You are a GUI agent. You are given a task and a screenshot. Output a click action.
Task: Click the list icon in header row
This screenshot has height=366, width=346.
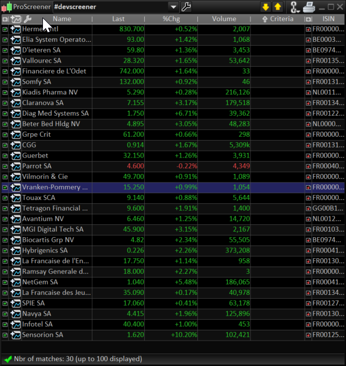coord(5,19)
